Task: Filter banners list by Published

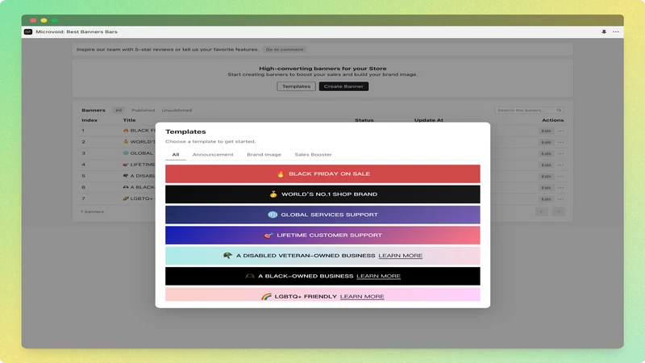Action: pos(144,111)
